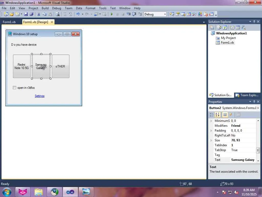
Task: Open the folder icon in the taskbar
Action: [39, 192]
